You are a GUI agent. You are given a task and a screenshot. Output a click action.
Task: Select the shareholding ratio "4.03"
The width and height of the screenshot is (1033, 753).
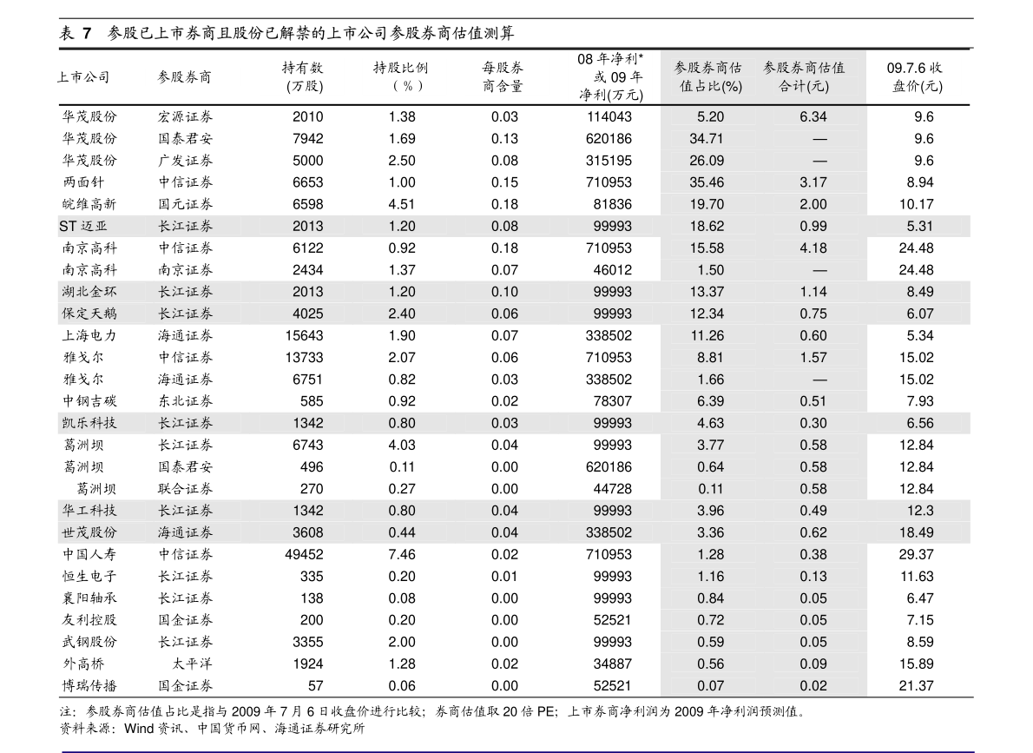(x=402, y=445)
